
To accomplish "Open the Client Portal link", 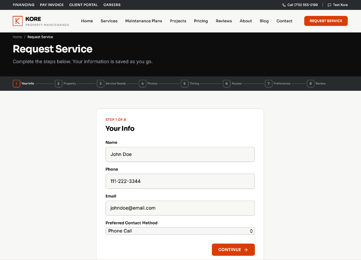I will tap(84, 5).
